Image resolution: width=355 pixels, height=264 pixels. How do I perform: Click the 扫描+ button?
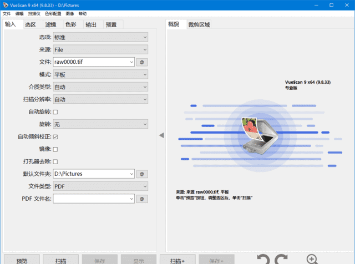177,260
